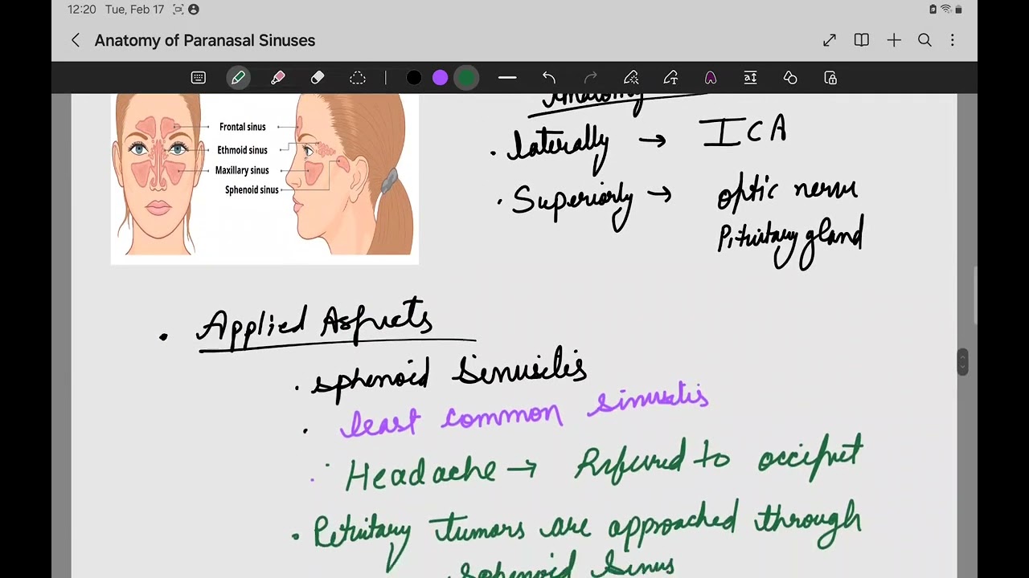
Task: Search within the note
Action: pos(925,40)
